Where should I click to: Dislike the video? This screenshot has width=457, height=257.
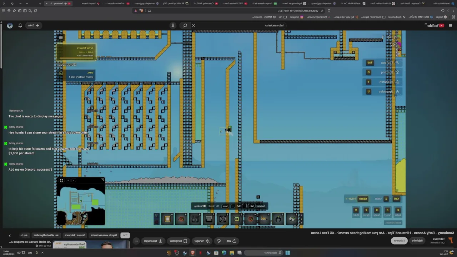point(219,241)
